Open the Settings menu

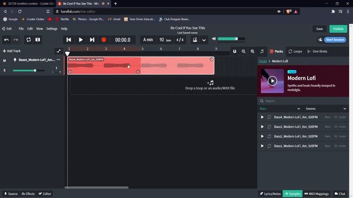tap(52, 29)
